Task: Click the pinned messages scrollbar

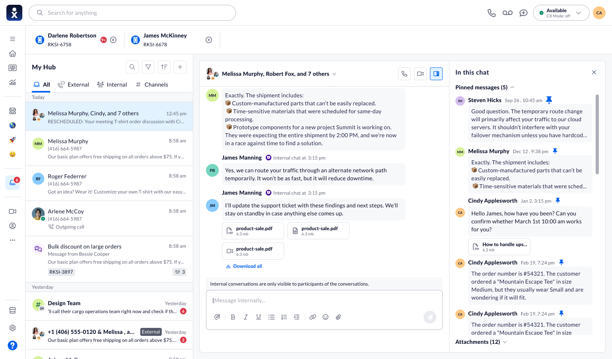Action: pos(597,134)
